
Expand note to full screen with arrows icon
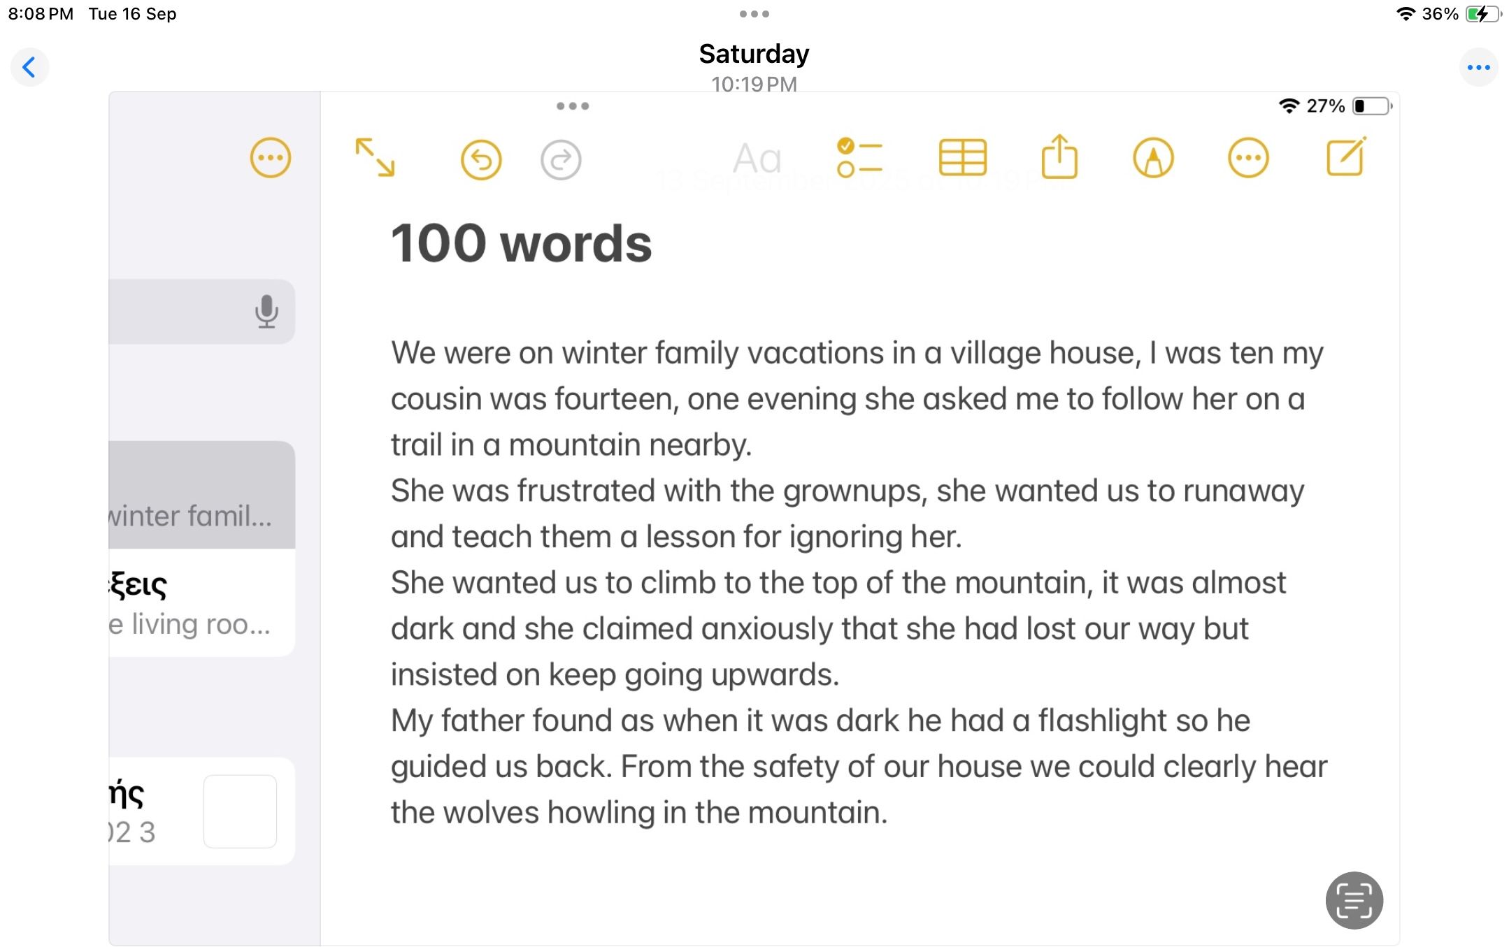(375, 157)
